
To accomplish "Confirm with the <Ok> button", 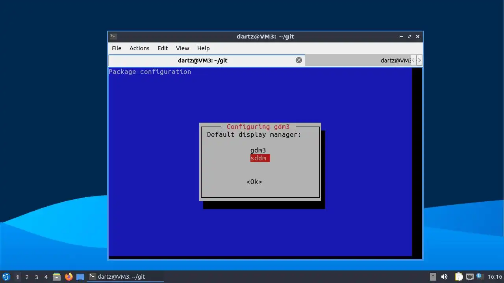I will [x=254, y=182].
